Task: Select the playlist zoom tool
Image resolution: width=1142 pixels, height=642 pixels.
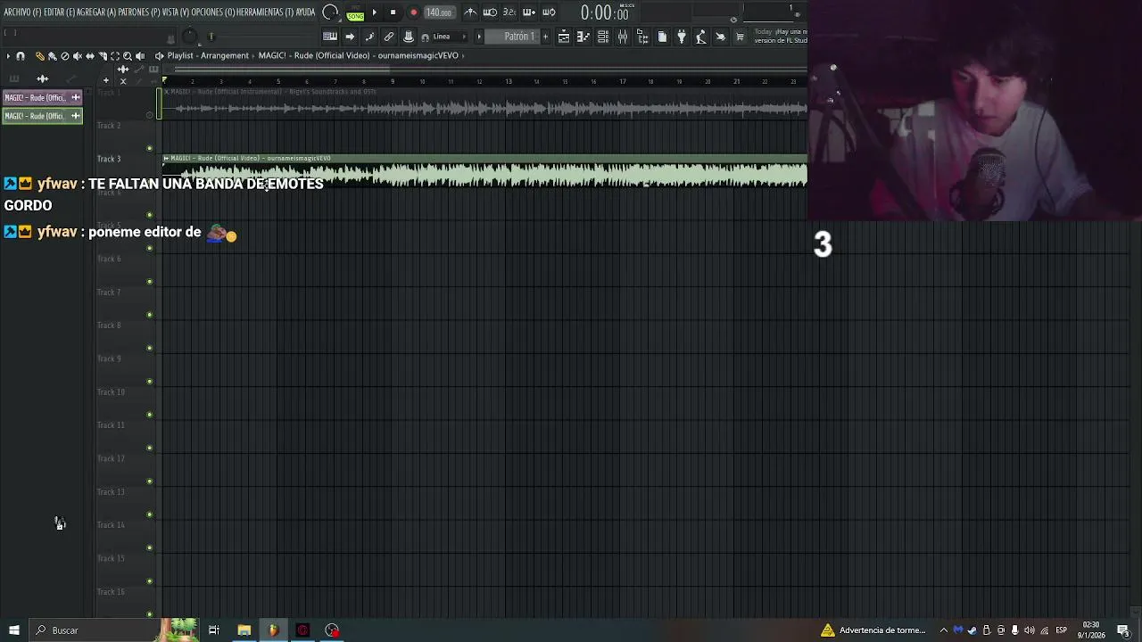Action: [x=127, y=56]
